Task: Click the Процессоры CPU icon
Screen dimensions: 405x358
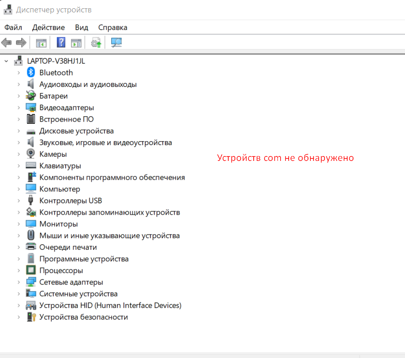Action: tap(31, 270)
